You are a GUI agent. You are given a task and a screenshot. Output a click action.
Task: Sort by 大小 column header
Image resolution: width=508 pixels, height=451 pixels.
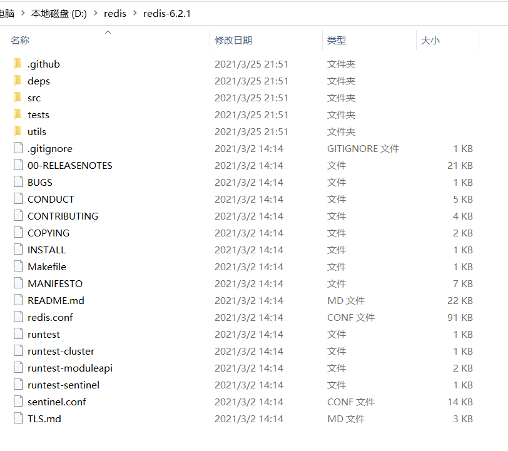tap(430, 40)
